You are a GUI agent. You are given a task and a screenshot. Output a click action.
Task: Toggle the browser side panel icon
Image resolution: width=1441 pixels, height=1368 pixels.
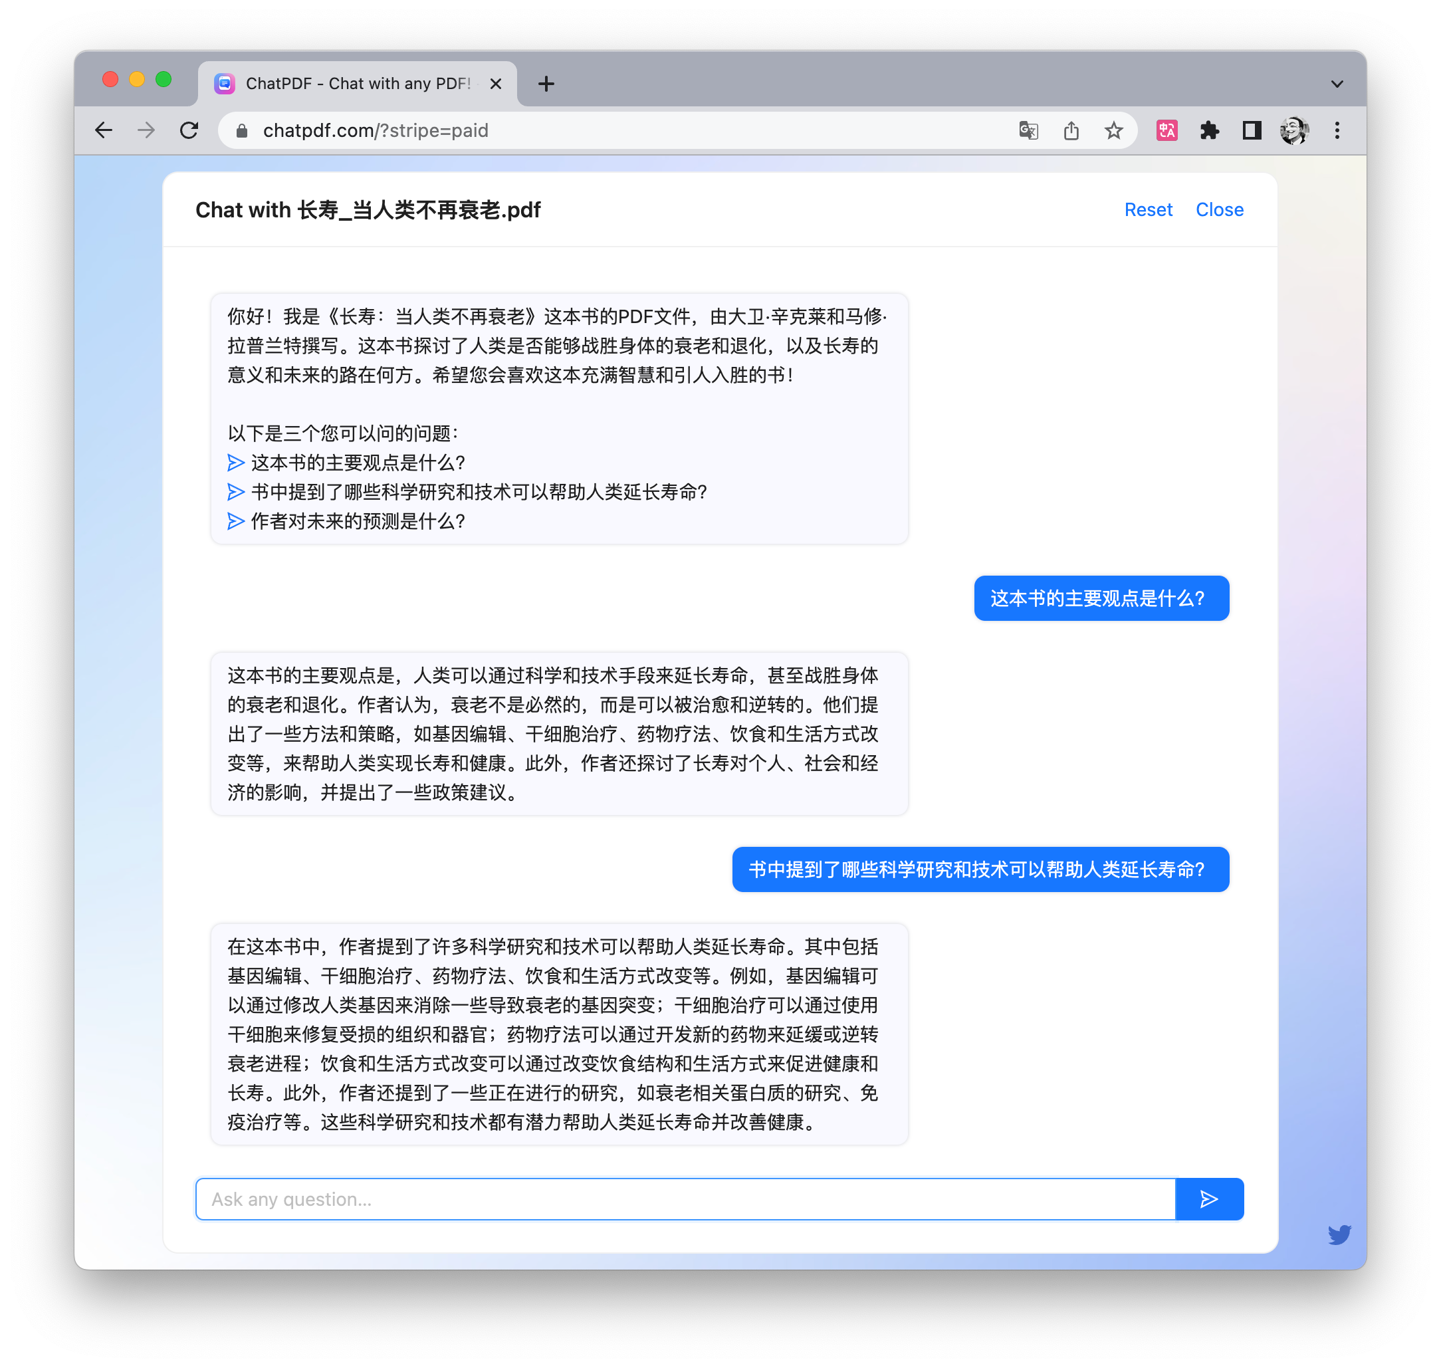tap(1252, 130)
